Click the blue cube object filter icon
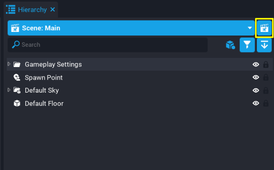This screenshot has height=170, width=274. [x=230, y=45]
